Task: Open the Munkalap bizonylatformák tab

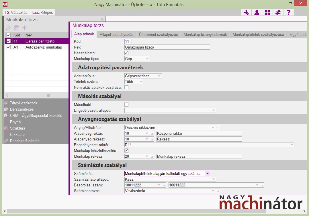Action: pos(205,34)
